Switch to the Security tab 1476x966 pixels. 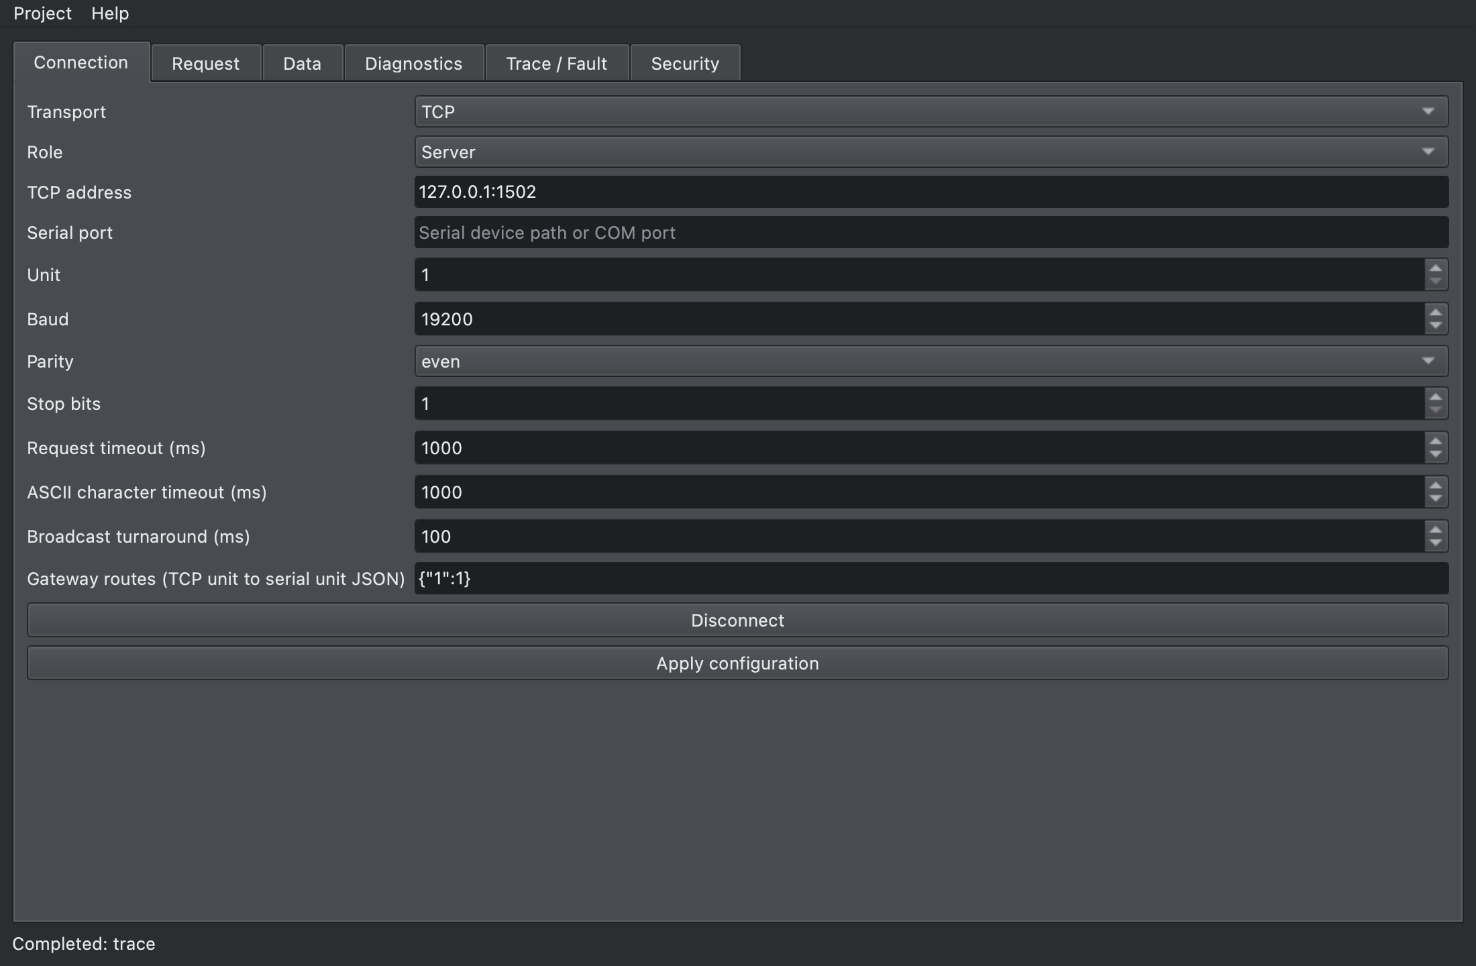click(x=685, y=63)
